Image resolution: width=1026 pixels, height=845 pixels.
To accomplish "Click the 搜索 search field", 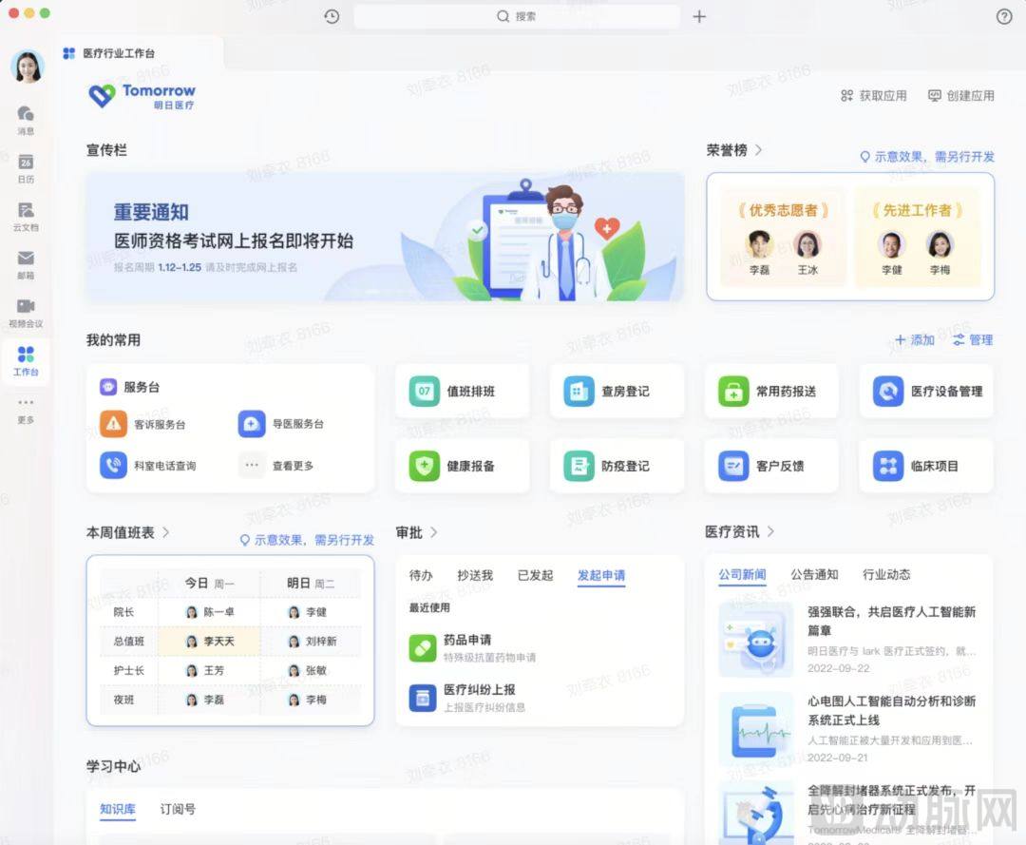I will pos(517,16).
